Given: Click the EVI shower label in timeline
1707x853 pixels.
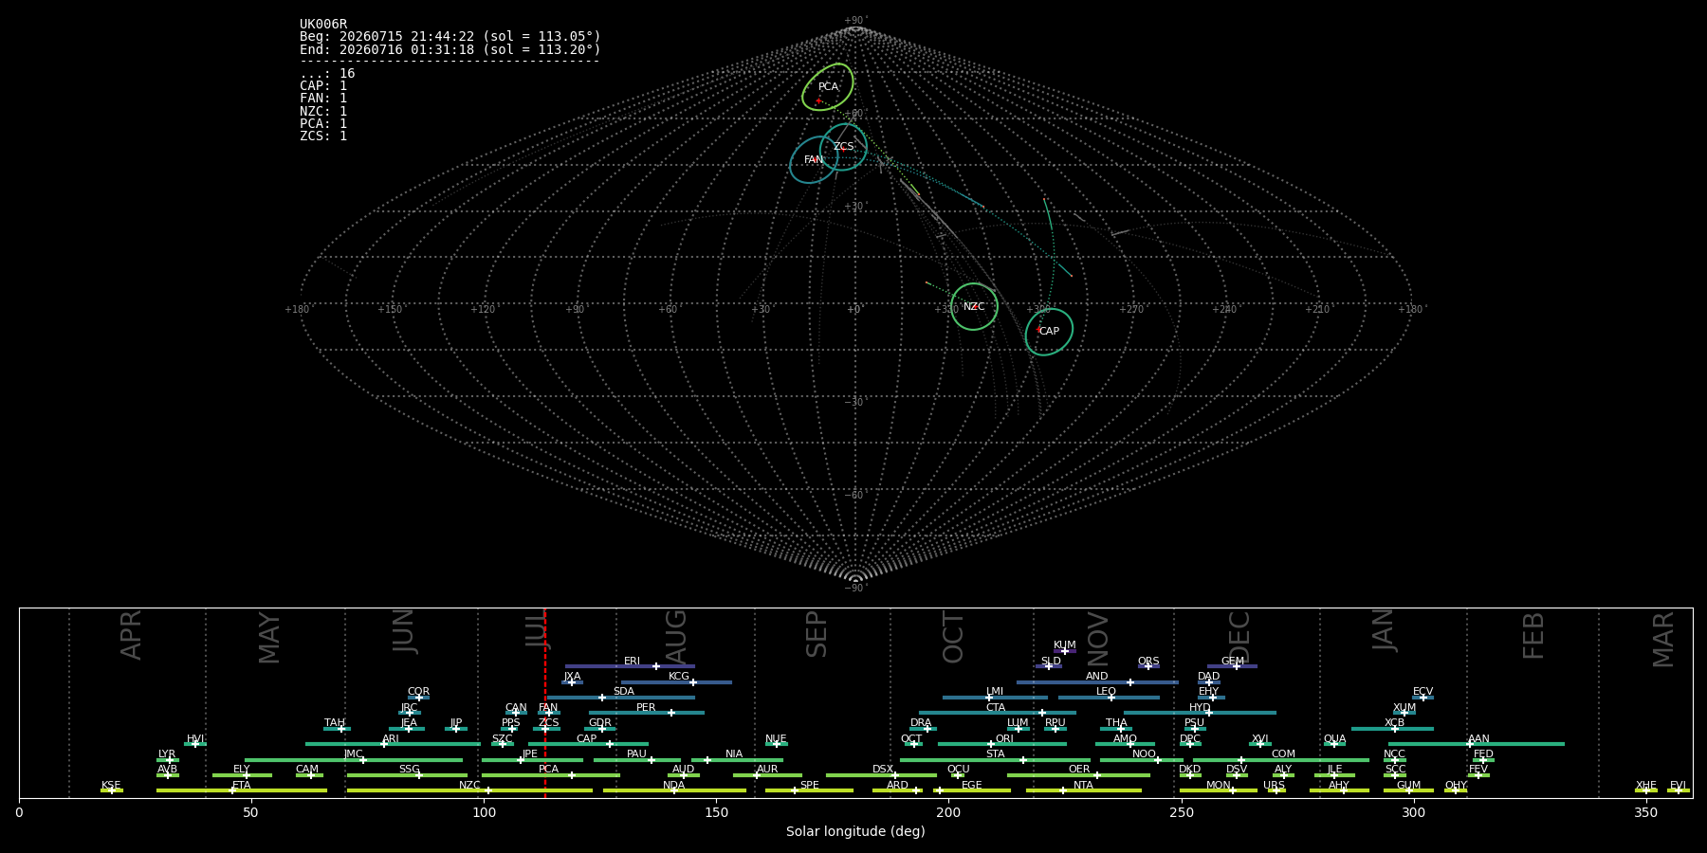Looking at the screenshot, I should pyautogui.click(x=1678, y=786).
